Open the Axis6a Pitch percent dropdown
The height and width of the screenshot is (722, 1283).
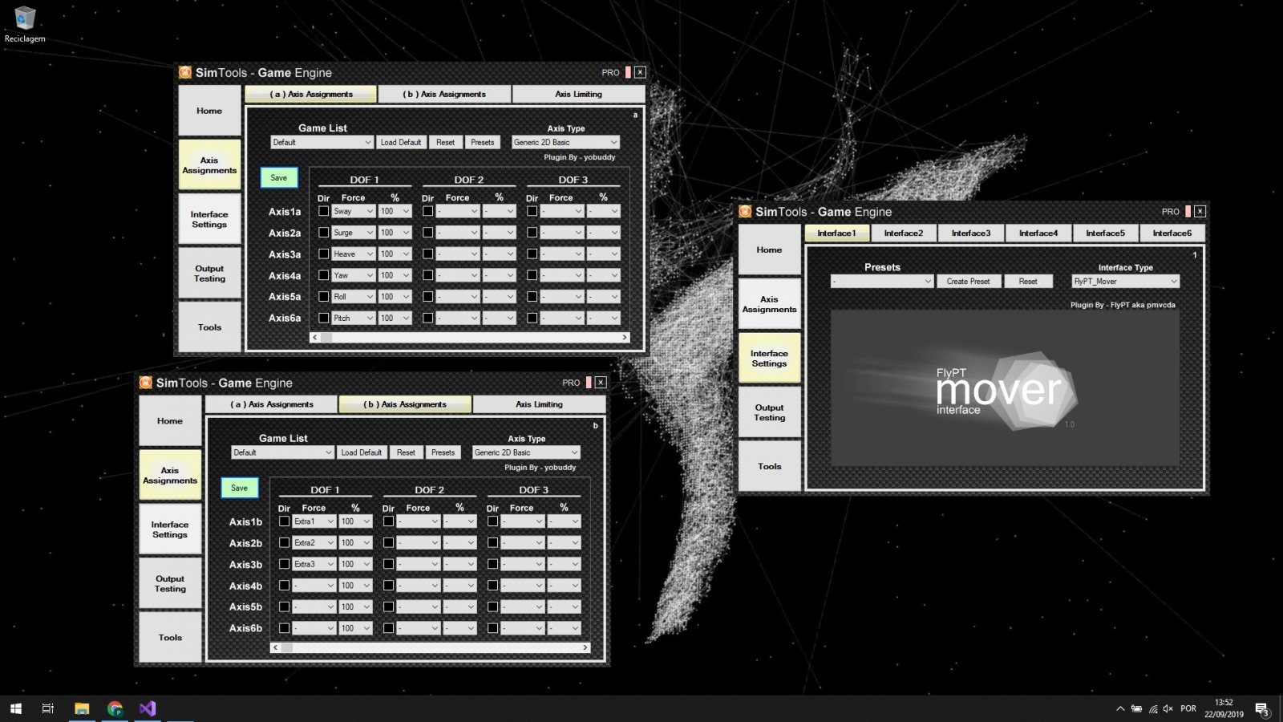click(395, 318)
